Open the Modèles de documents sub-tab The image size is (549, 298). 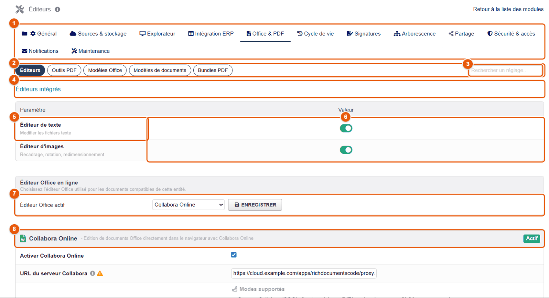click(160, 70)
